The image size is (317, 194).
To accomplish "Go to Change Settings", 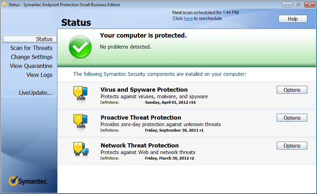I will click(32, 57).
